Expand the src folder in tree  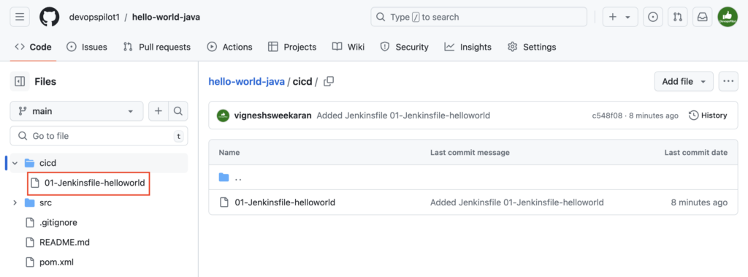[15, 202]
